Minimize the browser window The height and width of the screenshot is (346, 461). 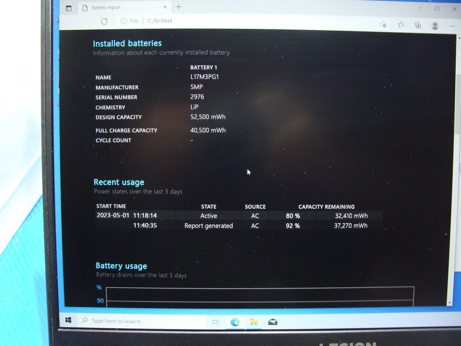click(420, 8)
